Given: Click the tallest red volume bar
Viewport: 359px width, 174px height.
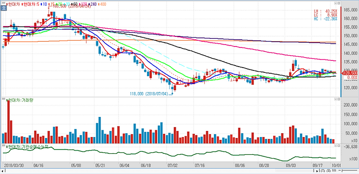Looking at the screenshot, I should (9, 122).
